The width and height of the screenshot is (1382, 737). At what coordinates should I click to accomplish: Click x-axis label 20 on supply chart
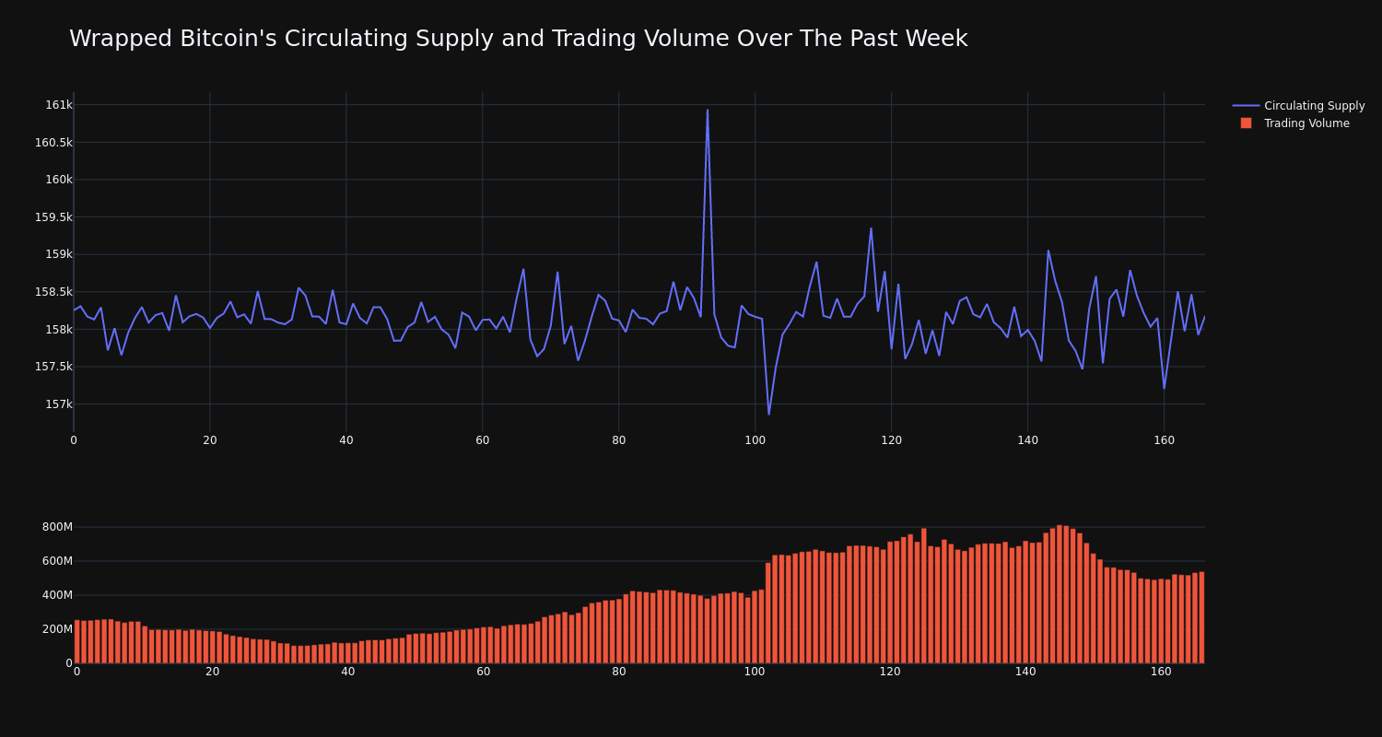pos(210,440)
